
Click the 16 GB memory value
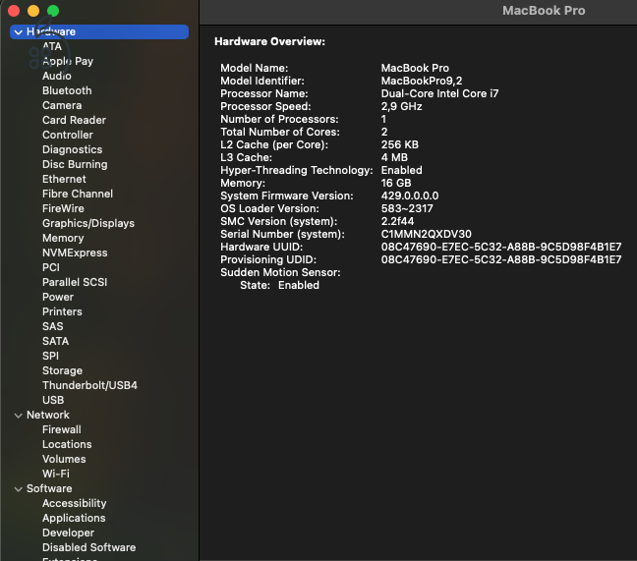pos(396,183)
